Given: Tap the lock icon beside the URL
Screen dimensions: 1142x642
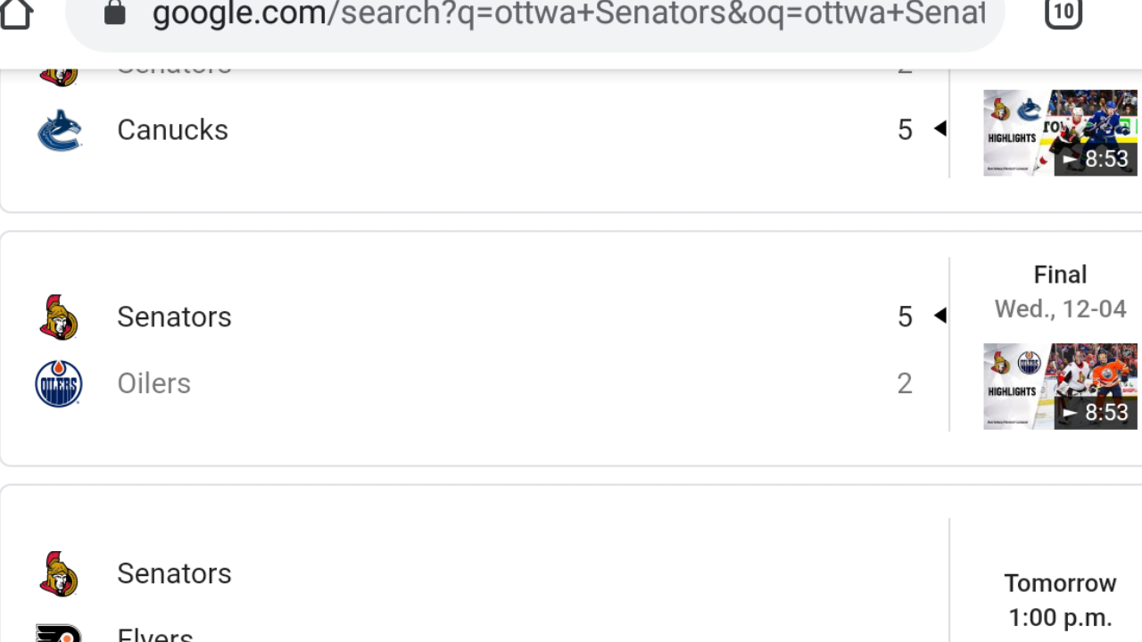Looking at the screenshot, I should coord(115,12).
